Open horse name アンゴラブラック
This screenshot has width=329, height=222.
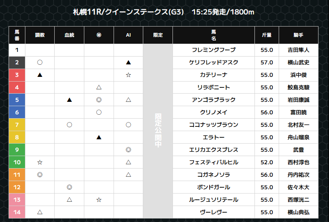point(213,100)
